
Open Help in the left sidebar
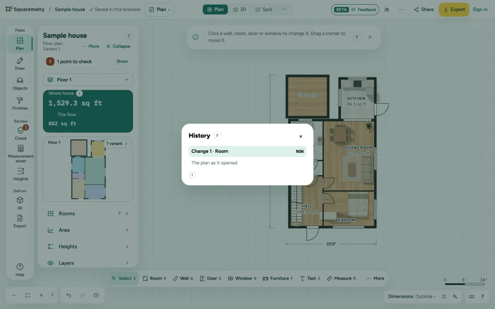tap(20, 270)
